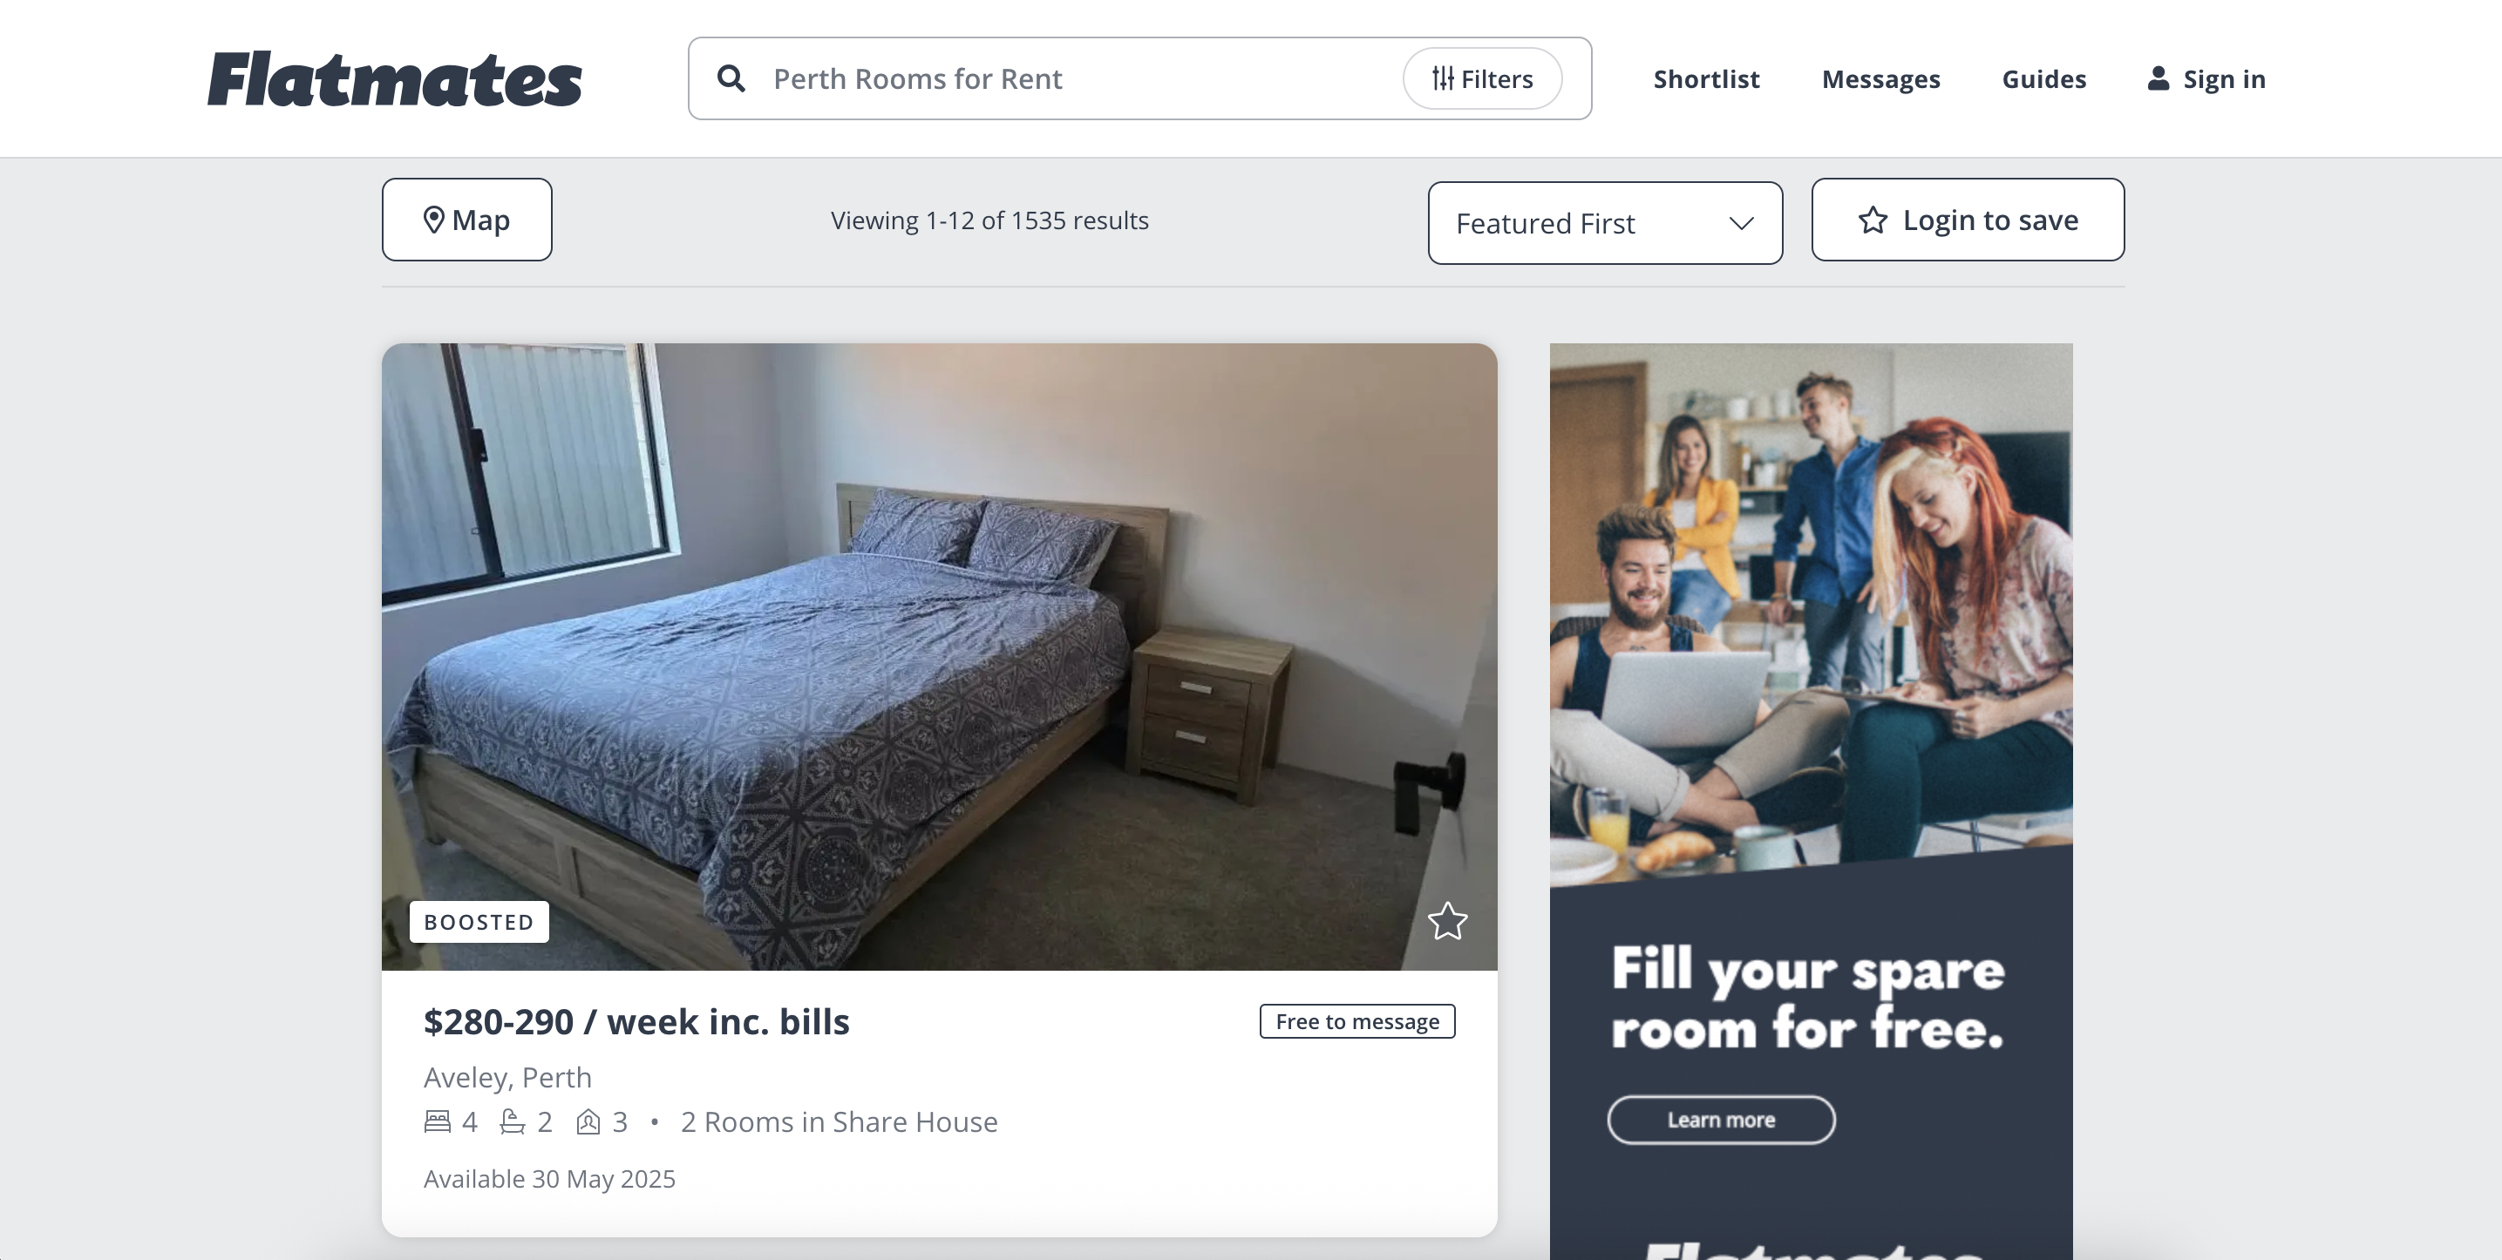2502x1260 pixels.
Task: Open the Messages menu item
Action: pyautogui.click(x=1880, y=78)
